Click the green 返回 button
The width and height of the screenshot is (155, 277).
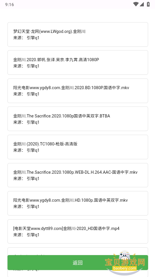click(78, 263)
